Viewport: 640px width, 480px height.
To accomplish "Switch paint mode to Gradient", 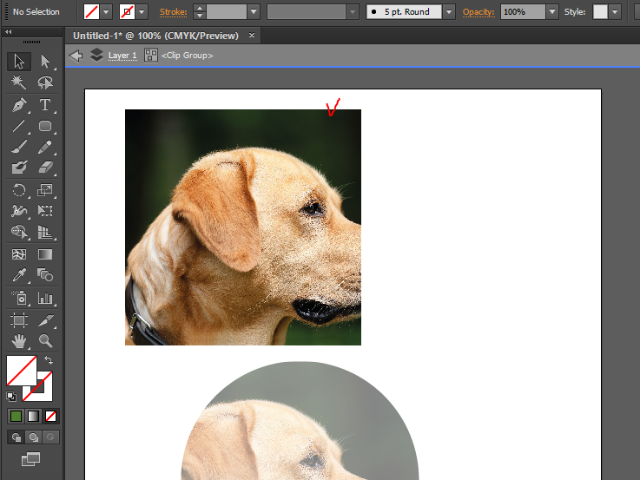I will click(x=33, y=416).
